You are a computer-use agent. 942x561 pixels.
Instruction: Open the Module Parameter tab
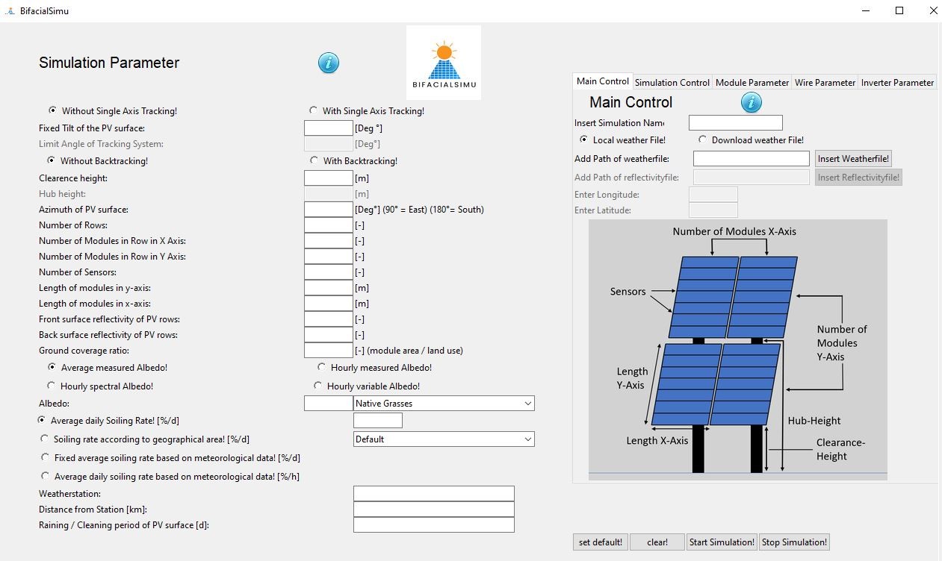coord(752,82)
